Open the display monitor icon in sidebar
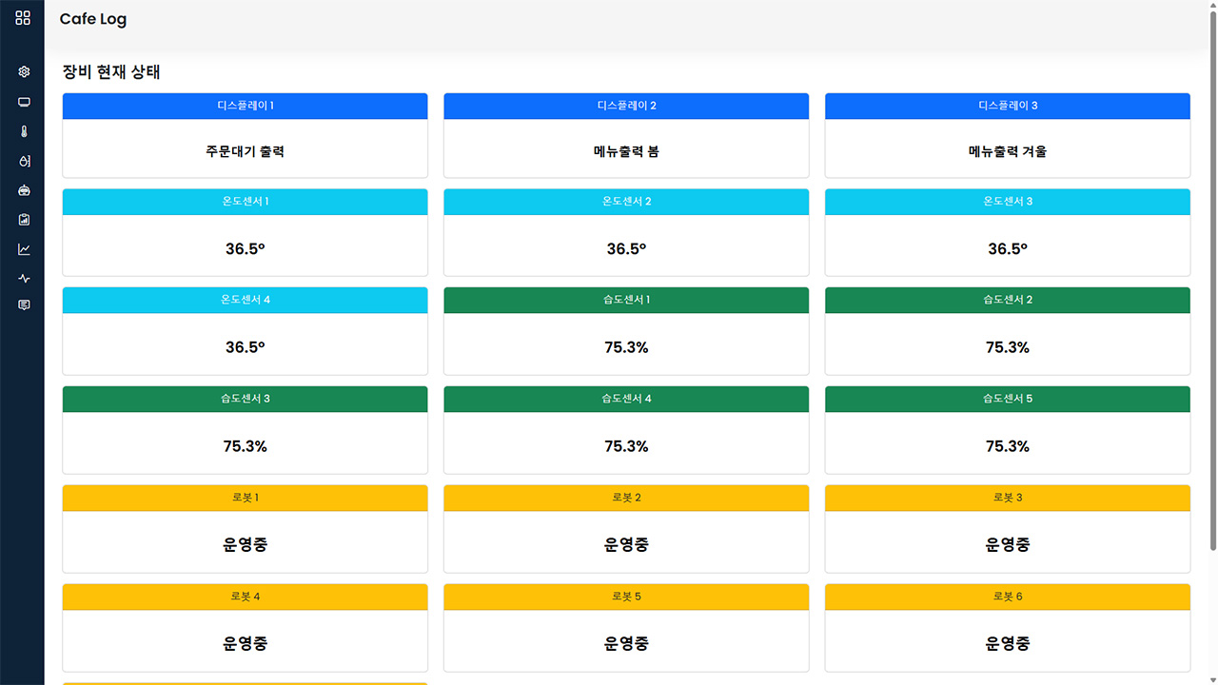The width and height of the screenshot is (1218, 685). (24, 102)
